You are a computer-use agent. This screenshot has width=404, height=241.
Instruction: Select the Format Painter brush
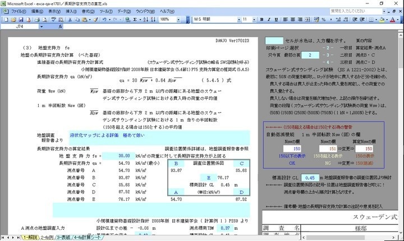point(95,20)
